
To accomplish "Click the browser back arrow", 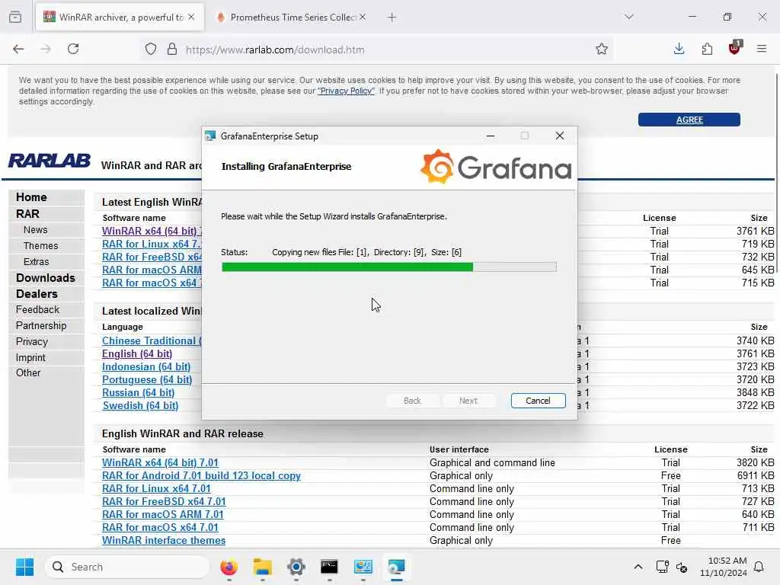I will 18,49.
